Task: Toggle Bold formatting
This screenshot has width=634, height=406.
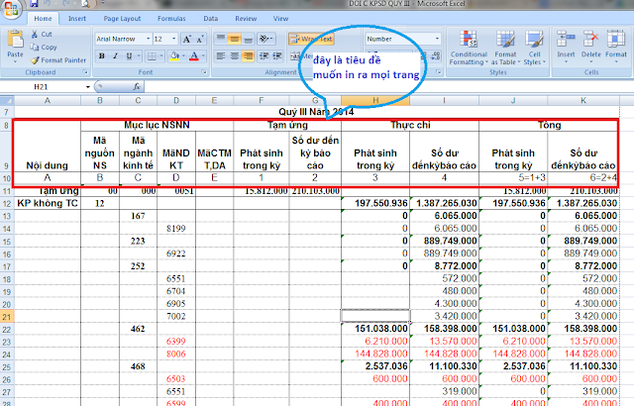Action: pos(102,56)
